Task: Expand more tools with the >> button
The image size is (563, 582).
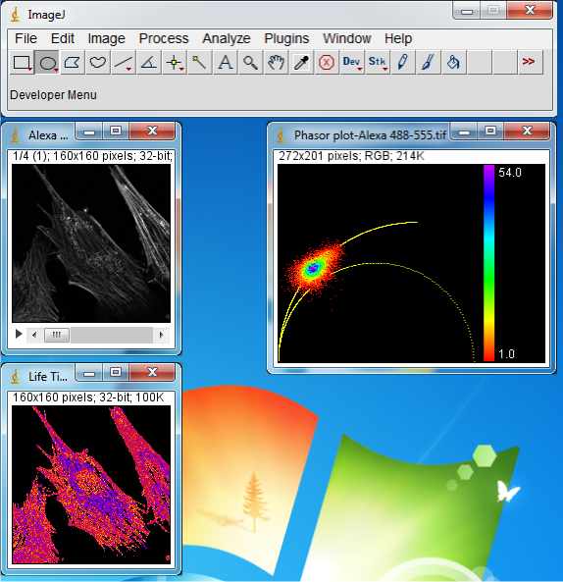Action: tap(529, 62)
